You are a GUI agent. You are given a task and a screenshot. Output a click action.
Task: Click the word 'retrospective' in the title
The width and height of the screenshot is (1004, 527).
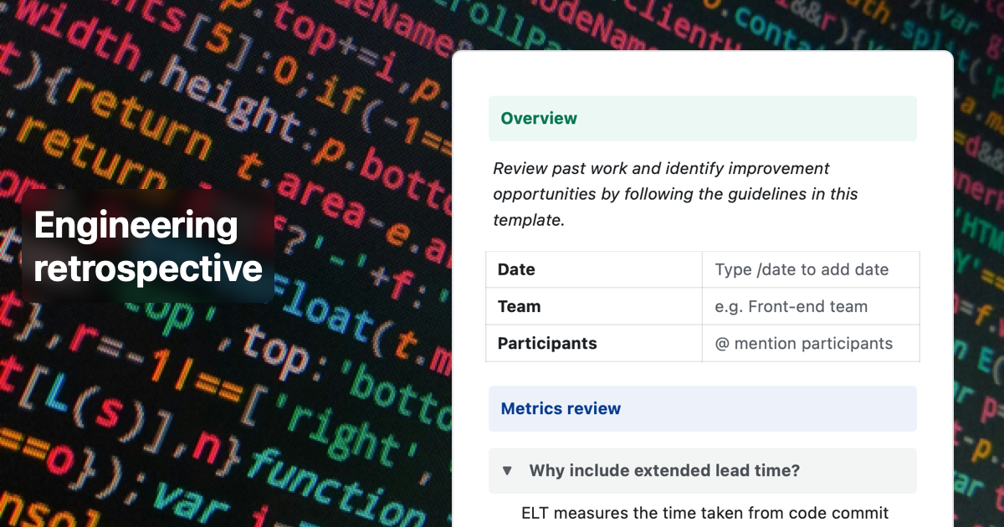click(148, 269)
